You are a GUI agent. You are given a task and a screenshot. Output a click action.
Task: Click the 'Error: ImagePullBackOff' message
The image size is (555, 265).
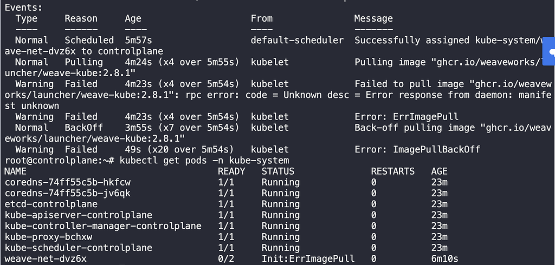click(417, 149)
